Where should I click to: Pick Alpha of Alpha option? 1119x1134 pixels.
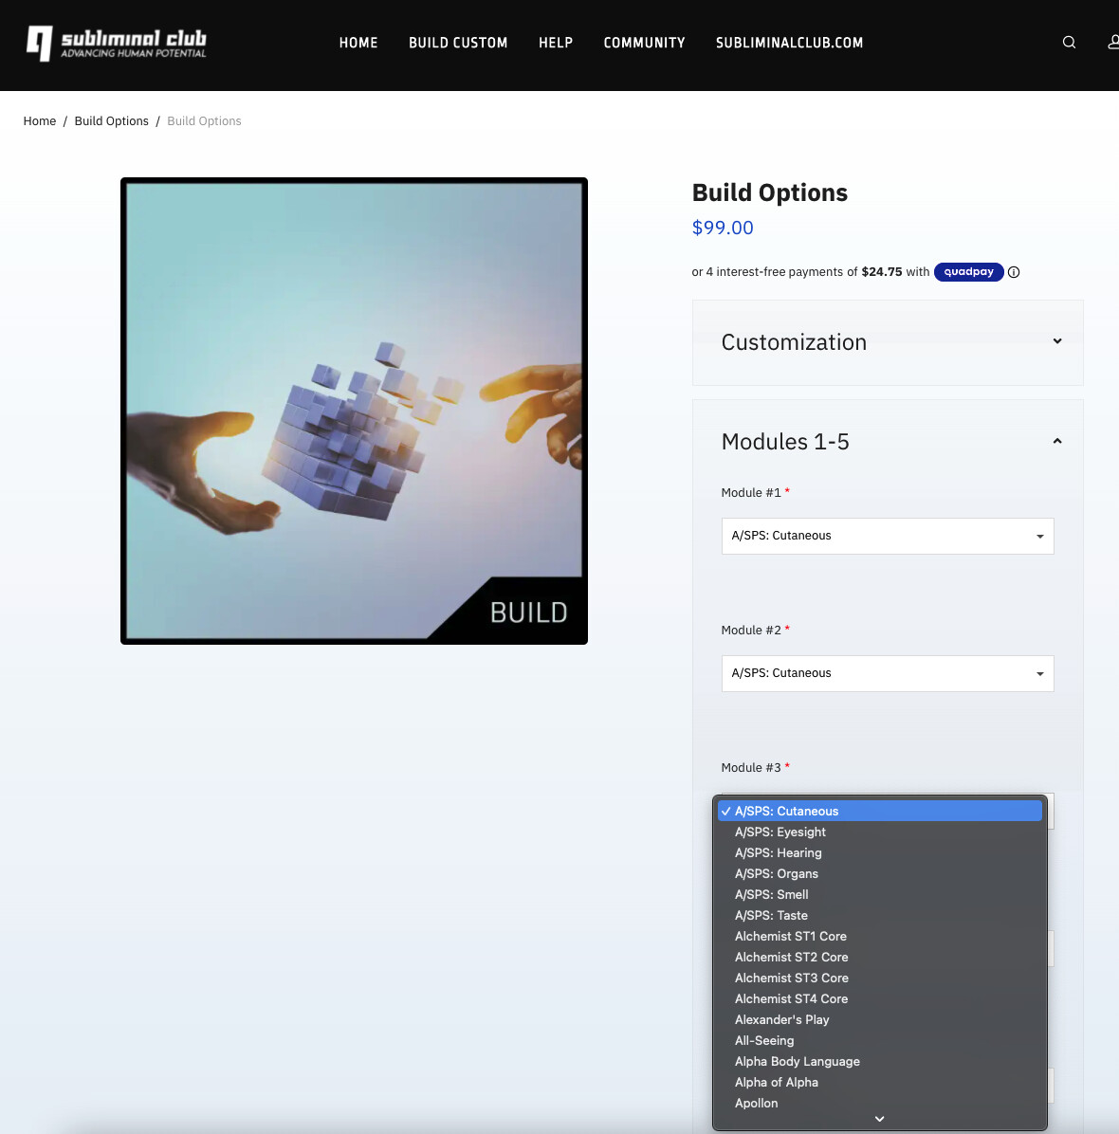880,1083
